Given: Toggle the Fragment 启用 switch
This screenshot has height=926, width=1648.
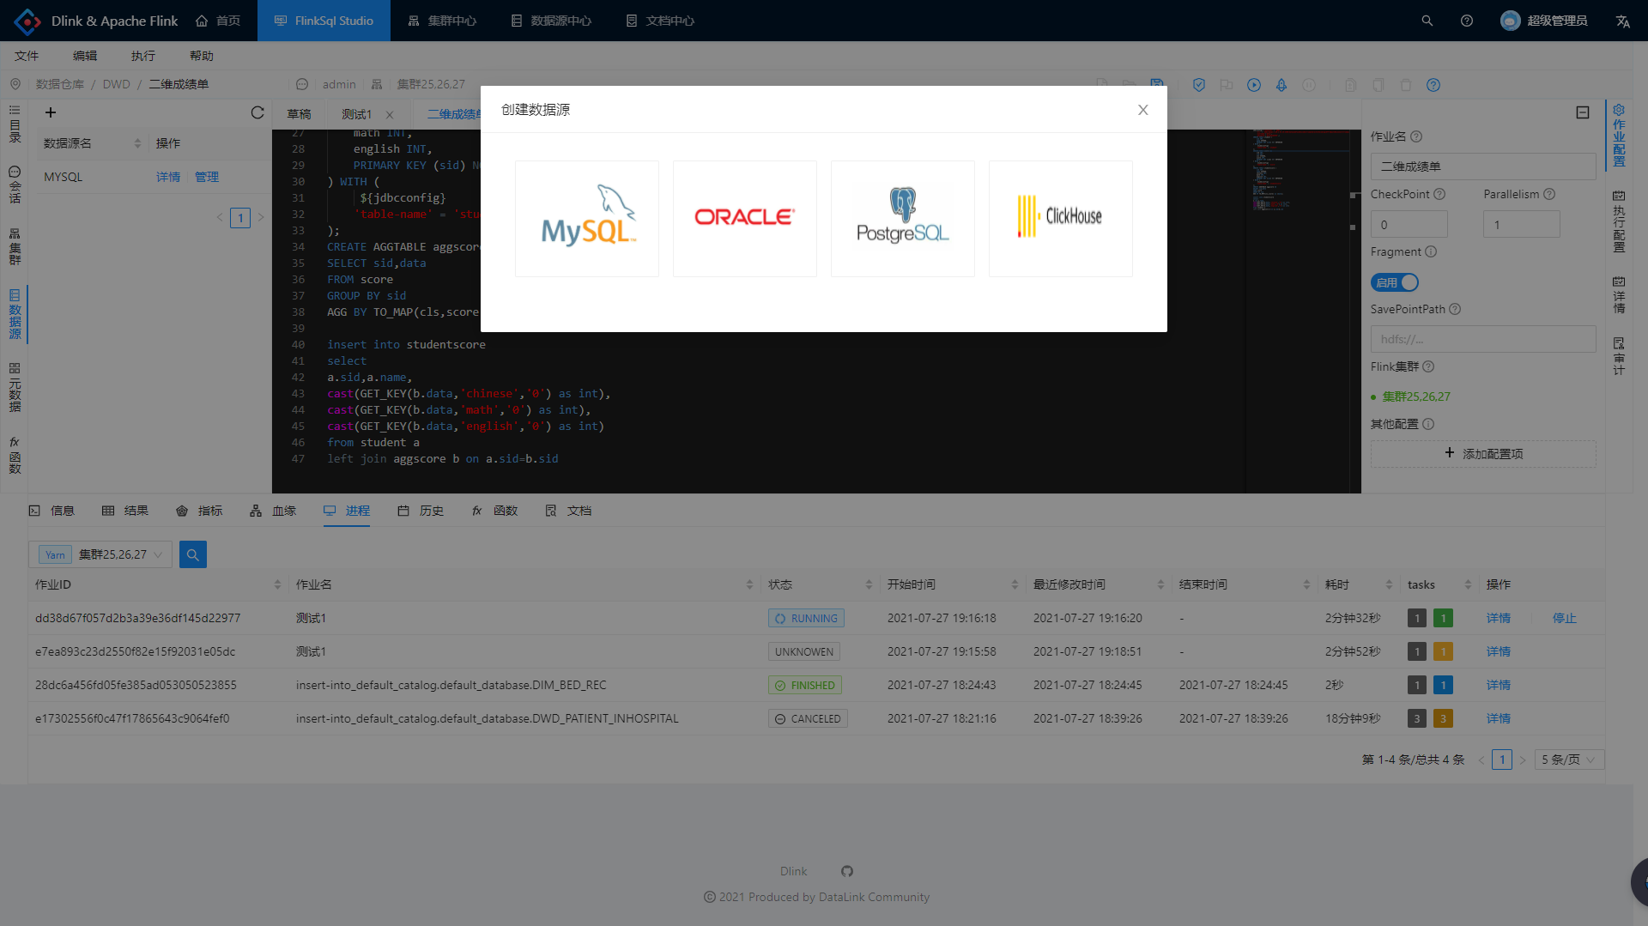Looking at the screenshot, I should pyautogui.click(x=1395, y=282).
